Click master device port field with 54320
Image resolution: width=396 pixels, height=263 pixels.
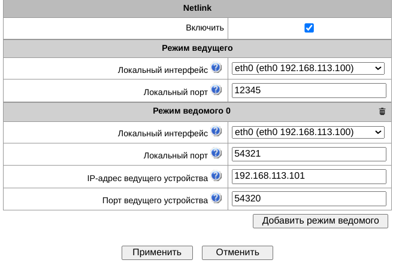click(x=309, y=198)
